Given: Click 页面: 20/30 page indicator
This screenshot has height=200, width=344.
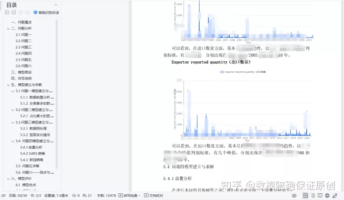Looking at the screenshot, I should (x=18, y=196).
